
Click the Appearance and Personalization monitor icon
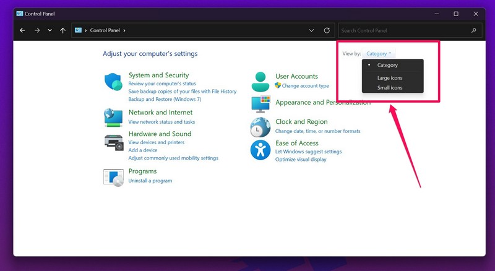pos(260,103)
